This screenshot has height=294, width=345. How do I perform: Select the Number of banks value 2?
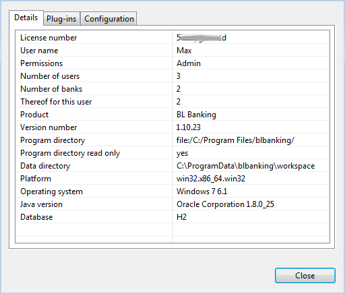[179, 89]
